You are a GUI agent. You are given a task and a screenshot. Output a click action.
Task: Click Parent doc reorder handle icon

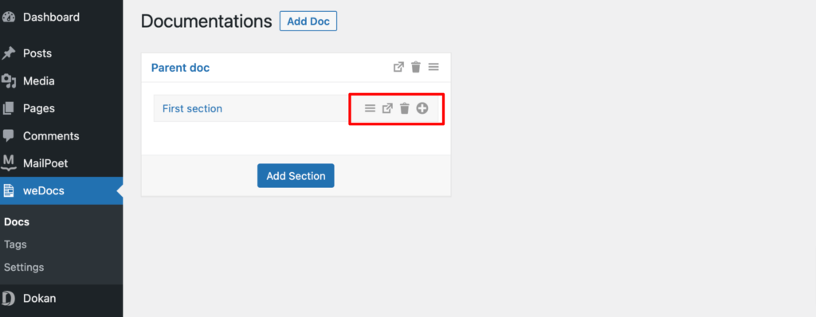coord(433,67)
